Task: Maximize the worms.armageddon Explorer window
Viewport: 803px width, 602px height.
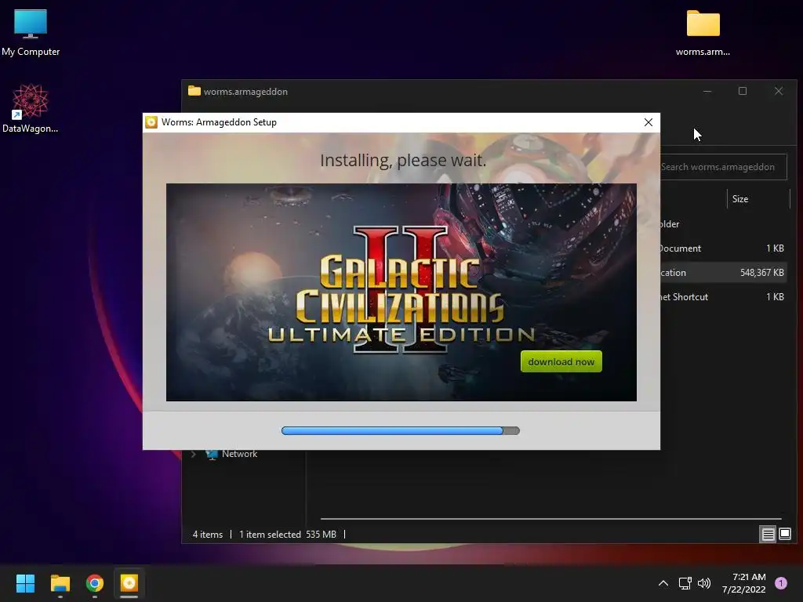Action: (x=743, y=91)
